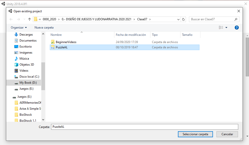Viewport: 249px width, 145px height.
Task: Go back with the left arrow
Action: 11,19
